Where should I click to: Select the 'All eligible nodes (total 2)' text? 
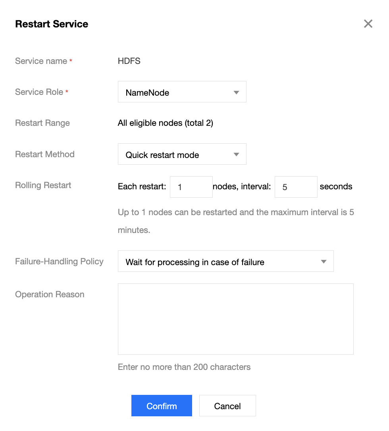click(x=166, y=123)
